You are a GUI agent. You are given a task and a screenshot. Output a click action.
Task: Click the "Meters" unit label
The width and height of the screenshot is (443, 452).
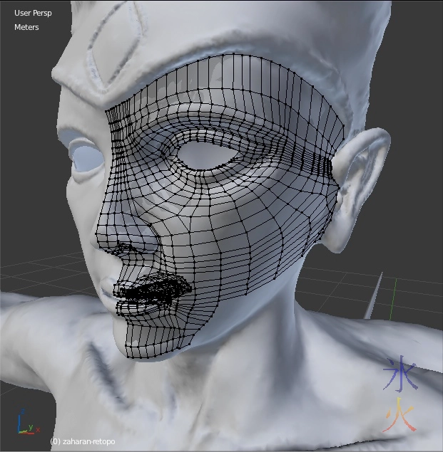tap(26, 27)
